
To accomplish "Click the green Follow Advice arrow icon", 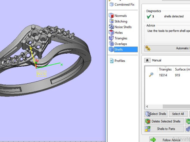I will tap(153, 140).
